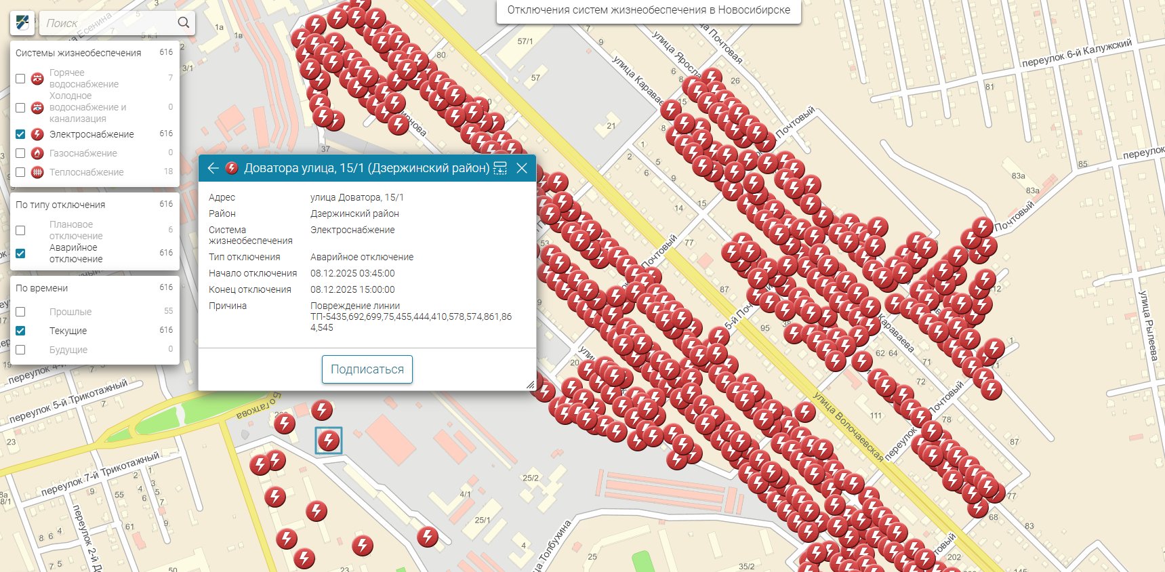
Task: Close the Доватора улица info popup
Action: (522, 168)
